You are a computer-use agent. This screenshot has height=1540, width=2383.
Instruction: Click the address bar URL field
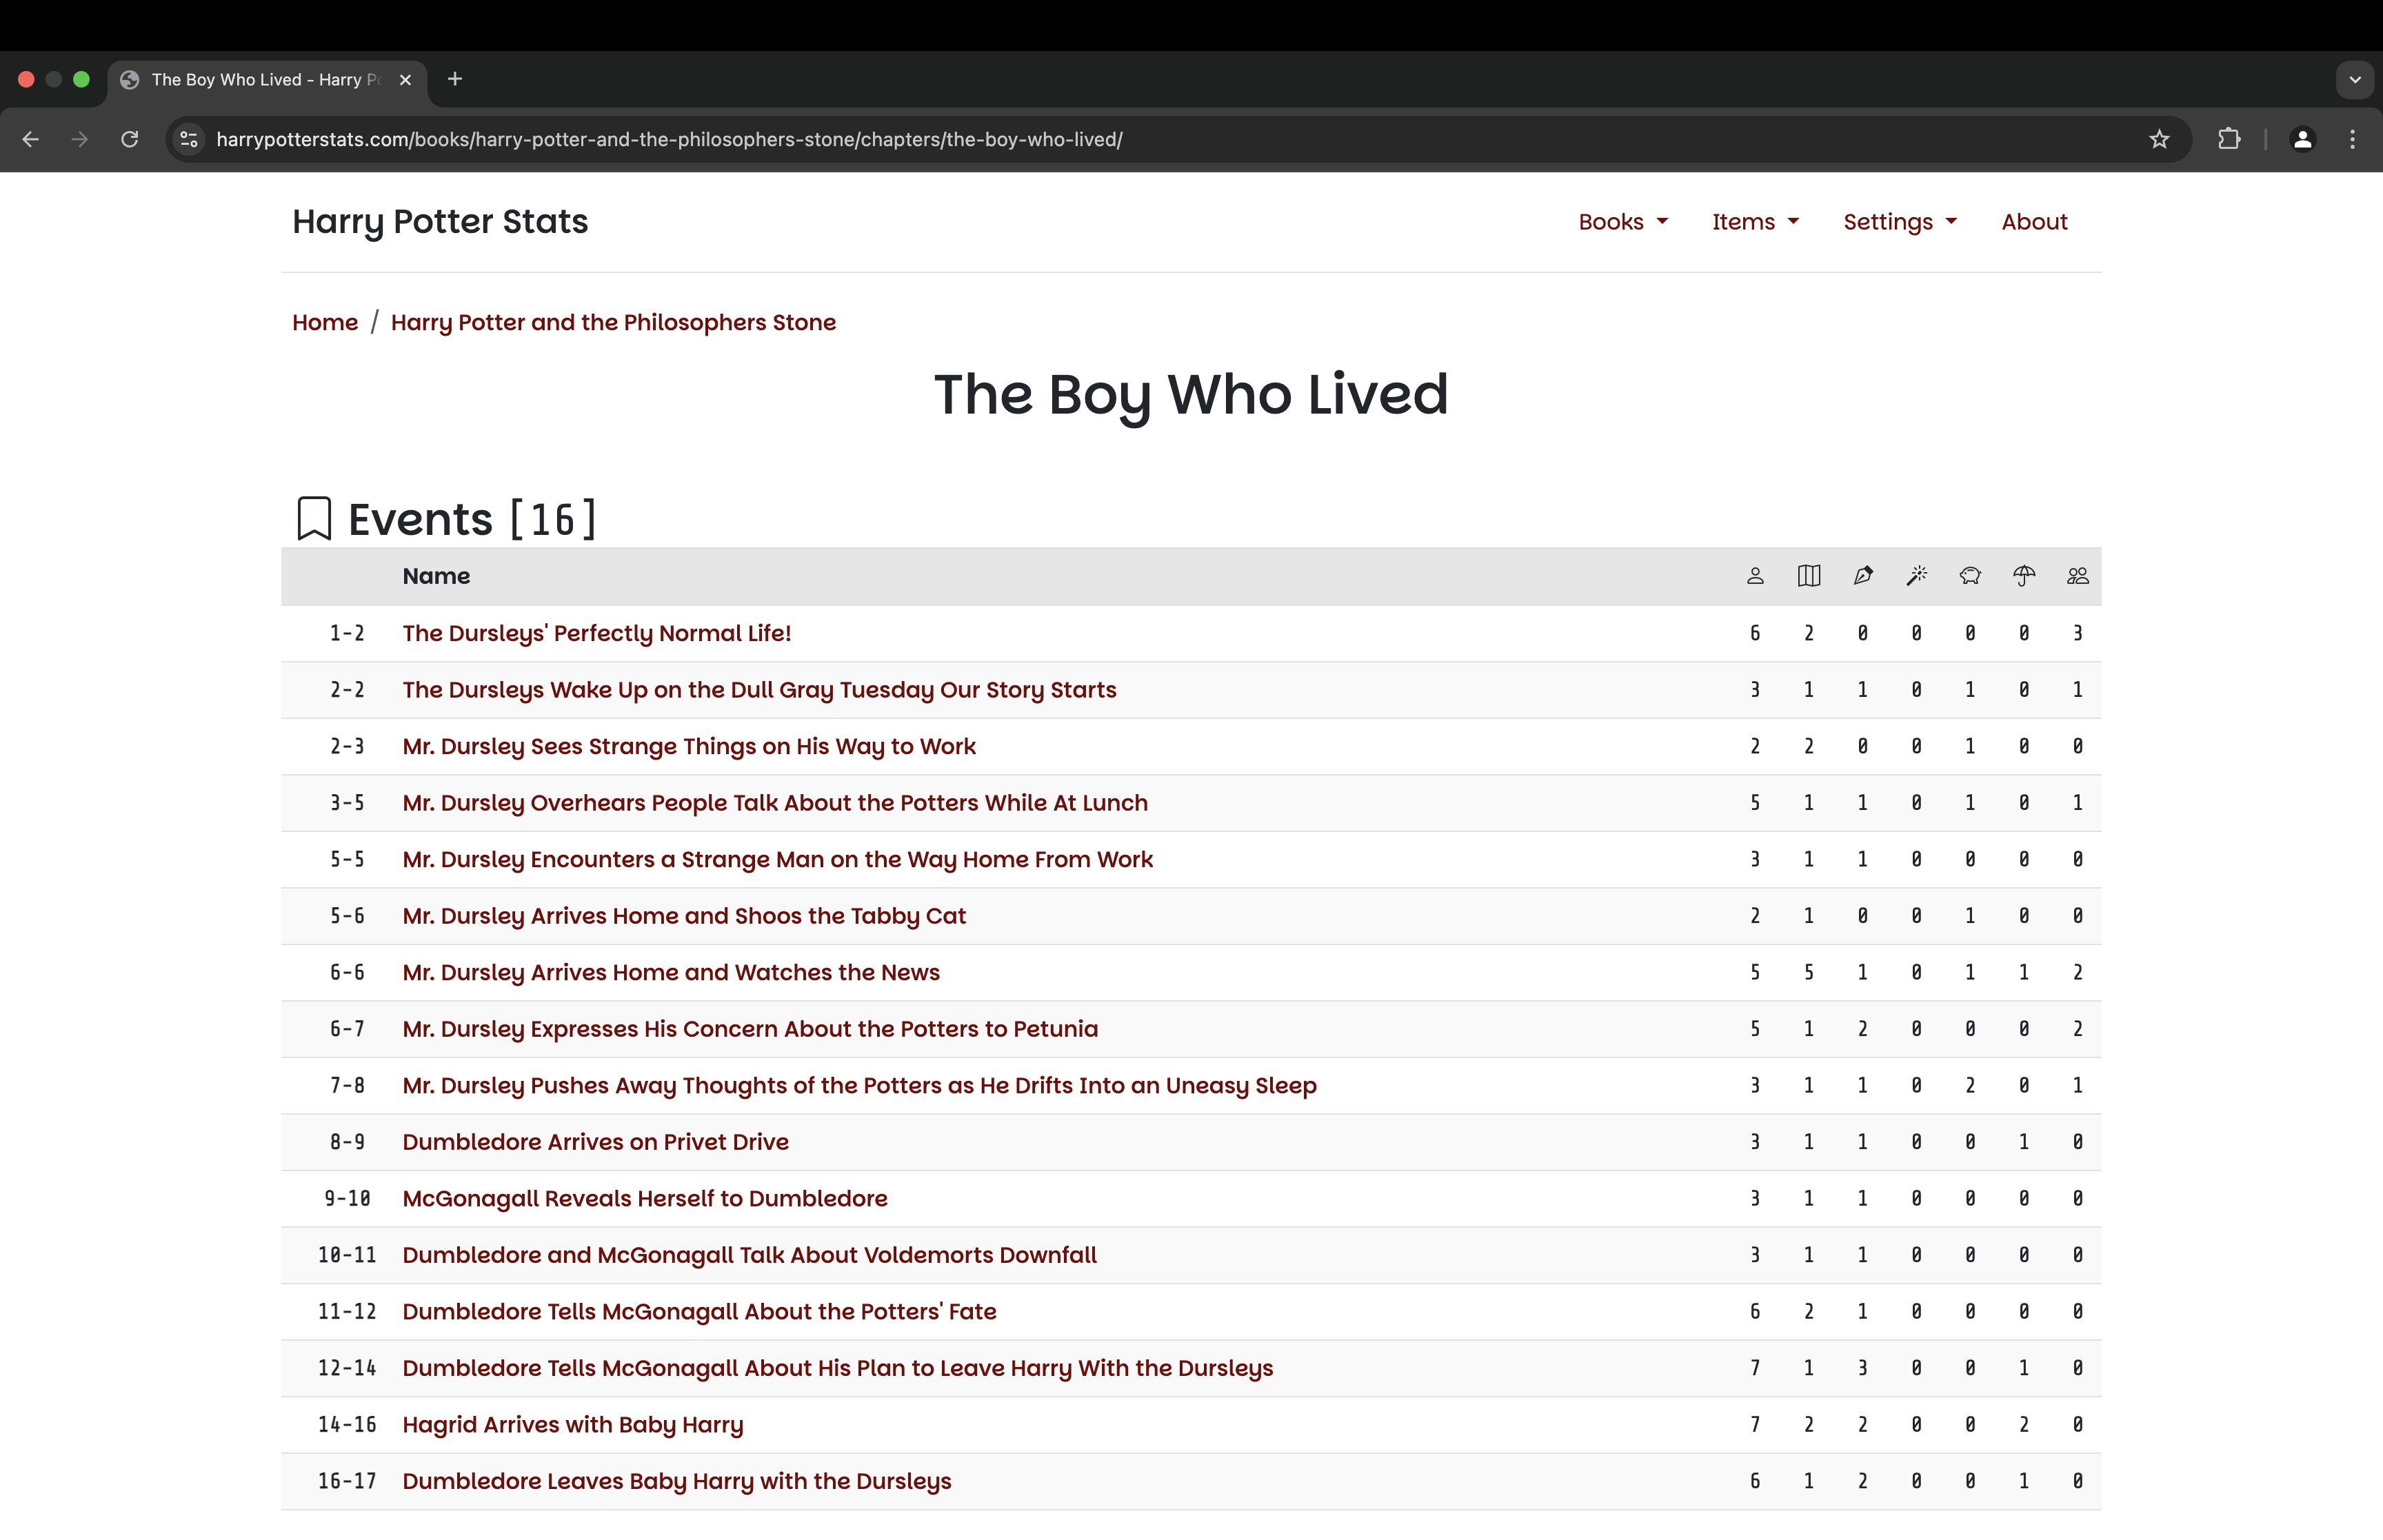coord(669,139)
